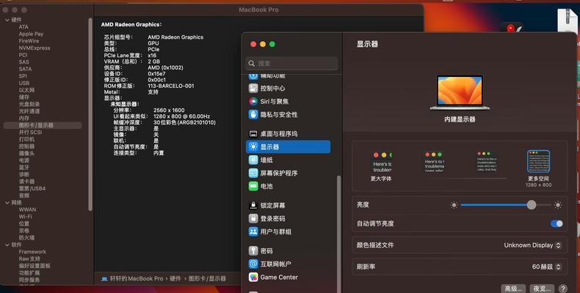Turn off 自动调节亮度 switch

click(557, 223)
